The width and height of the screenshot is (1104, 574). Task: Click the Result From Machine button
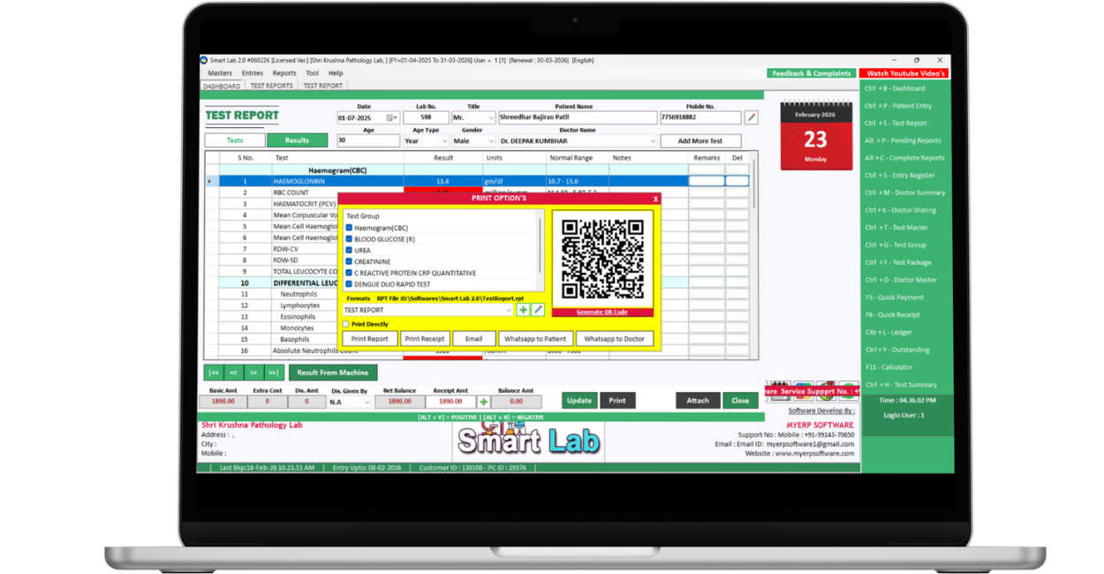tap(333, 373)
